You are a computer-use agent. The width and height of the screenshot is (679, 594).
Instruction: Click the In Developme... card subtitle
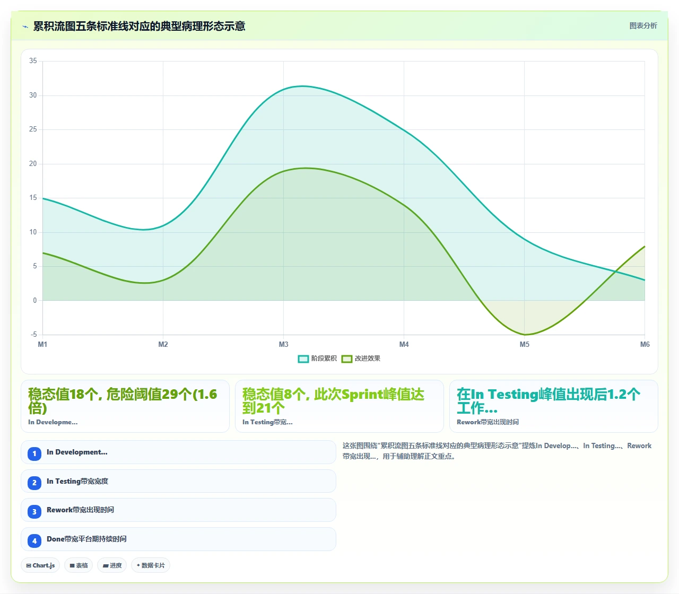click(x=53, y=422)
